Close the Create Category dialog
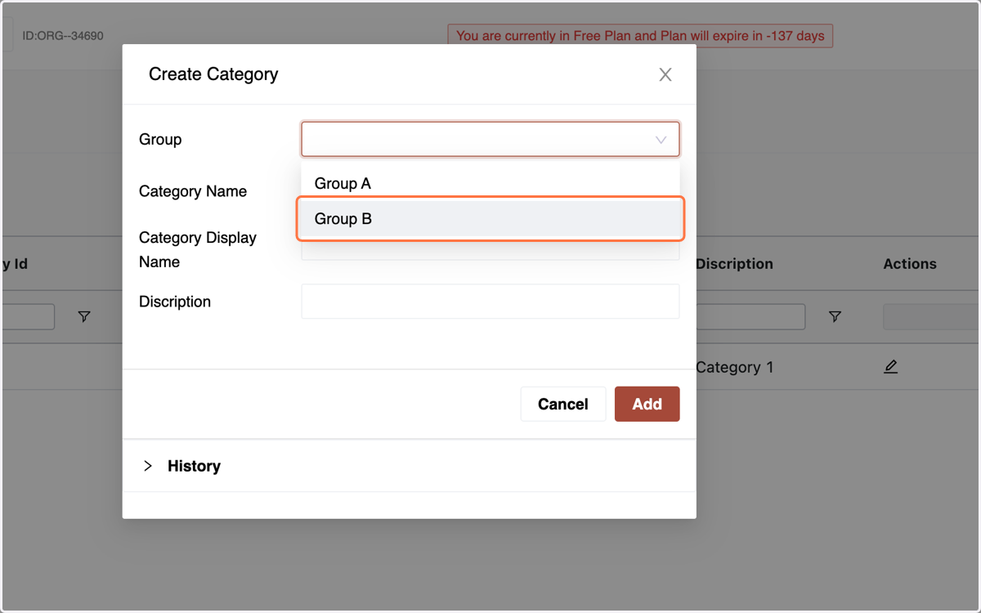981x613 pixels. click(665, 74)
